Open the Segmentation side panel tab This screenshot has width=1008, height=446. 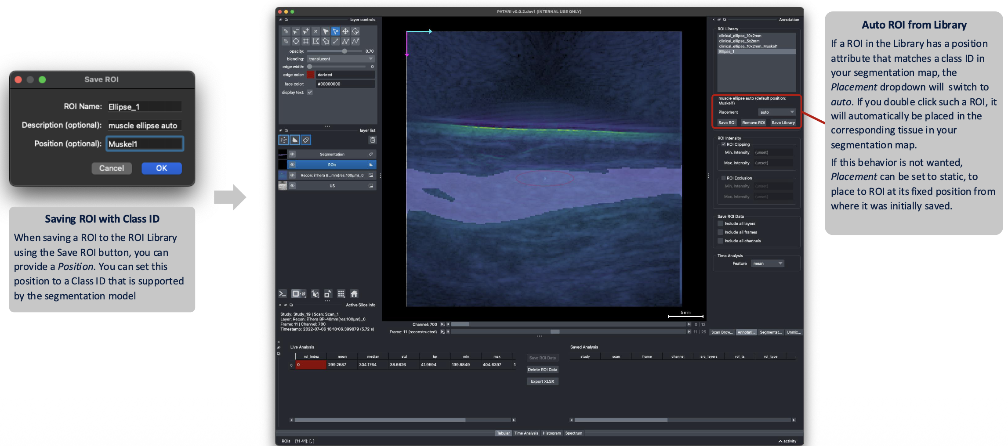(771, 332)
